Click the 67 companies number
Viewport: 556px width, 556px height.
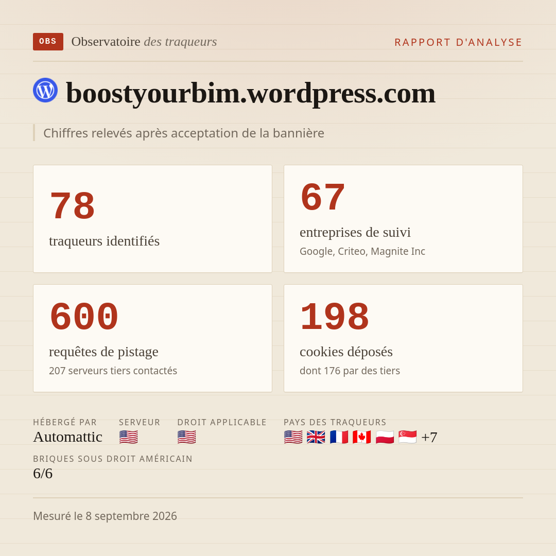323,197
